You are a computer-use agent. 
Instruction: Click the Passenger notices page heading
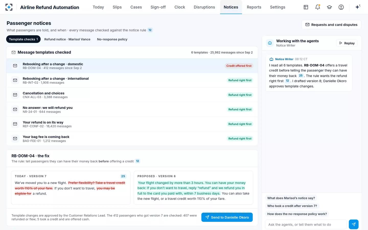point(29,23)
